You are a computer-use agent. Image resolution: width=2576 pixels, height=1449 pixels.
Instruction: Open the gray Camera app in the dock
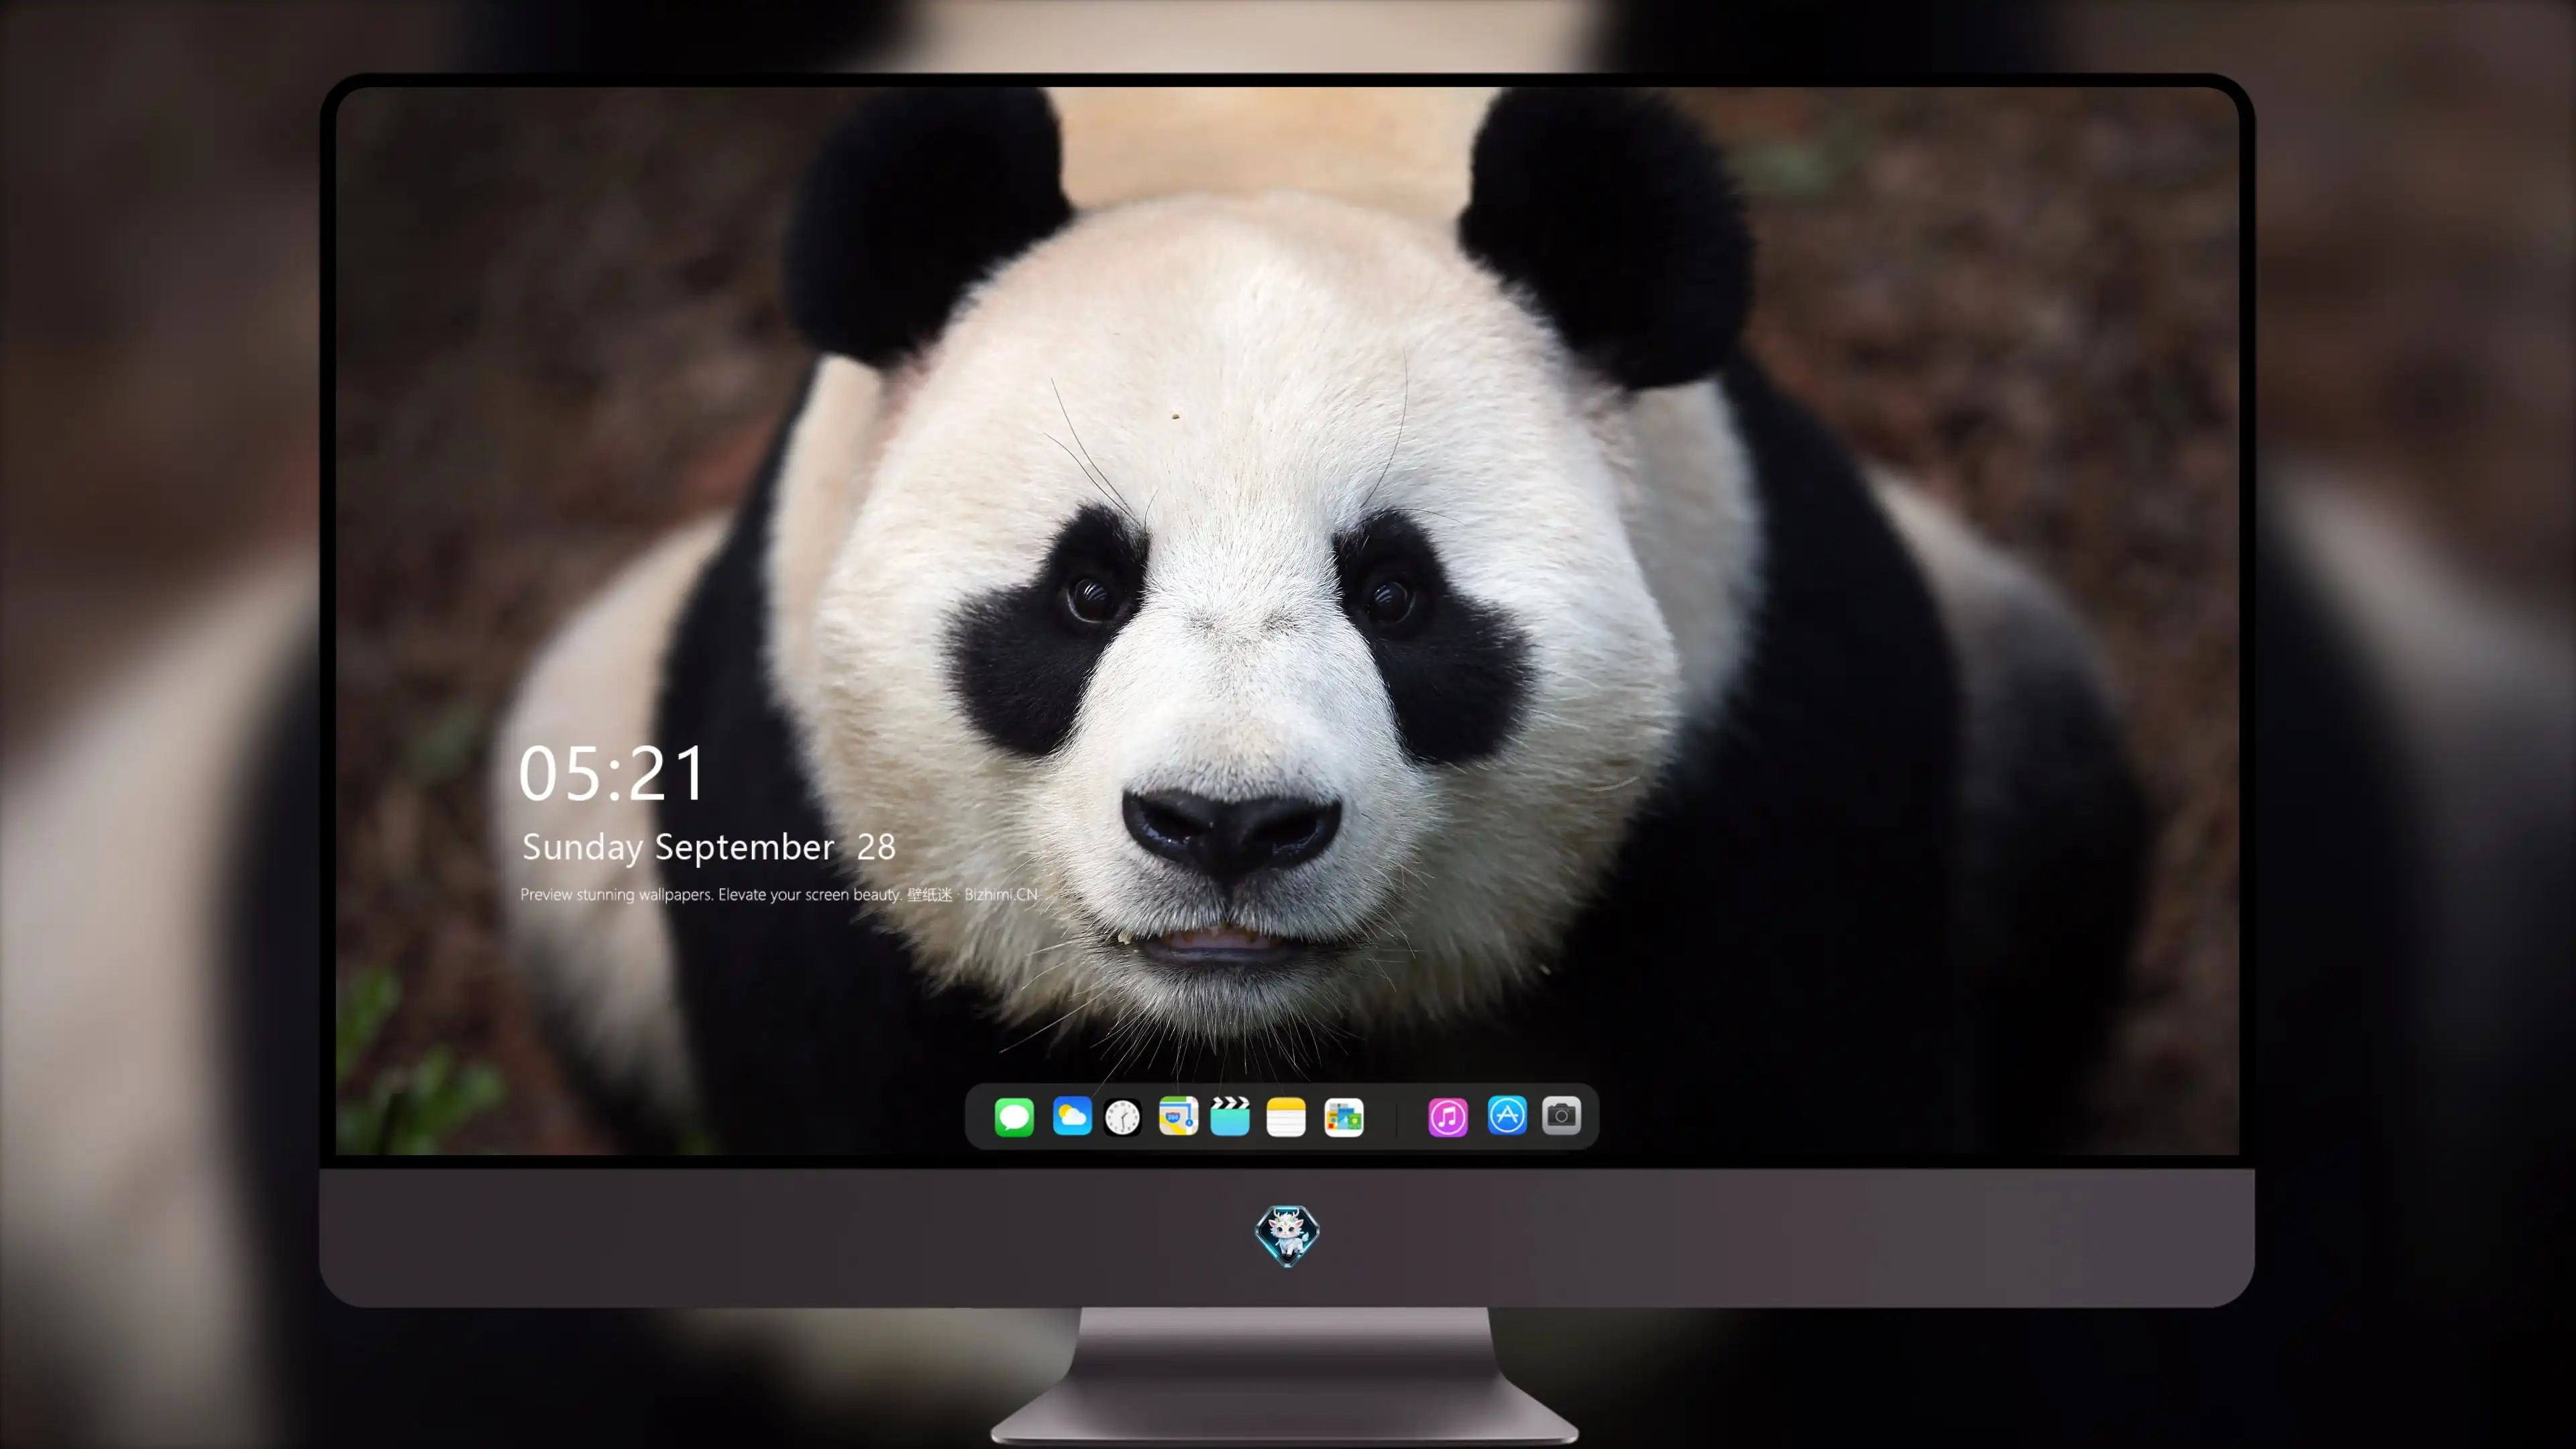[1561, 1115]
